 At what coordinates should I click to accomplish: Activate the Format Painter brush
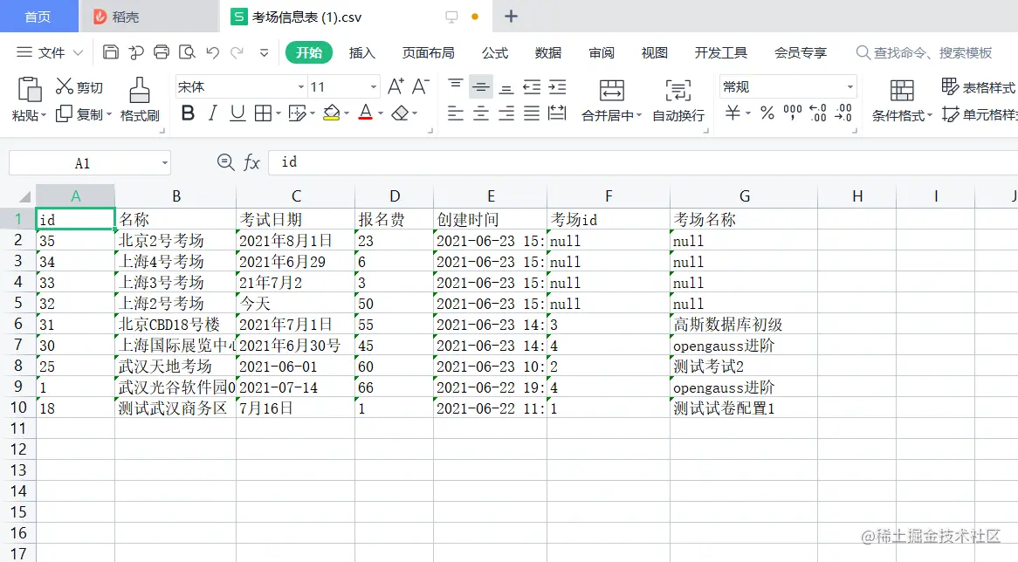click(x=140, y=90)
